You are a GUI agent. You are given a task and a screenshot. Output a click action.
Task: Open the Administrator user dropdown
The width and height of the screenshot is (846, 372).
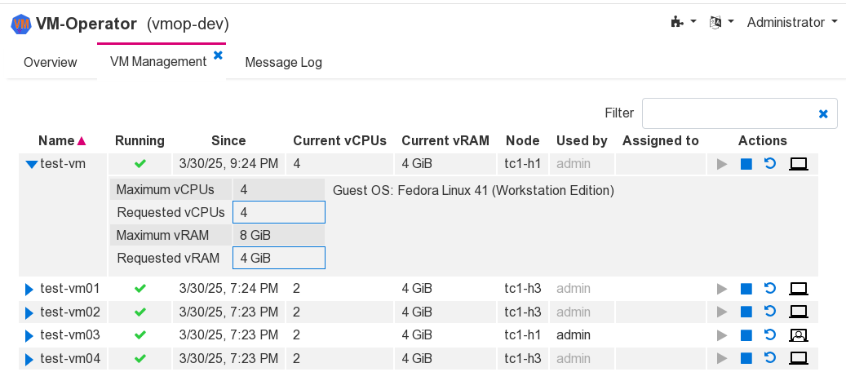pyautogui.click(x=792, y=23)
